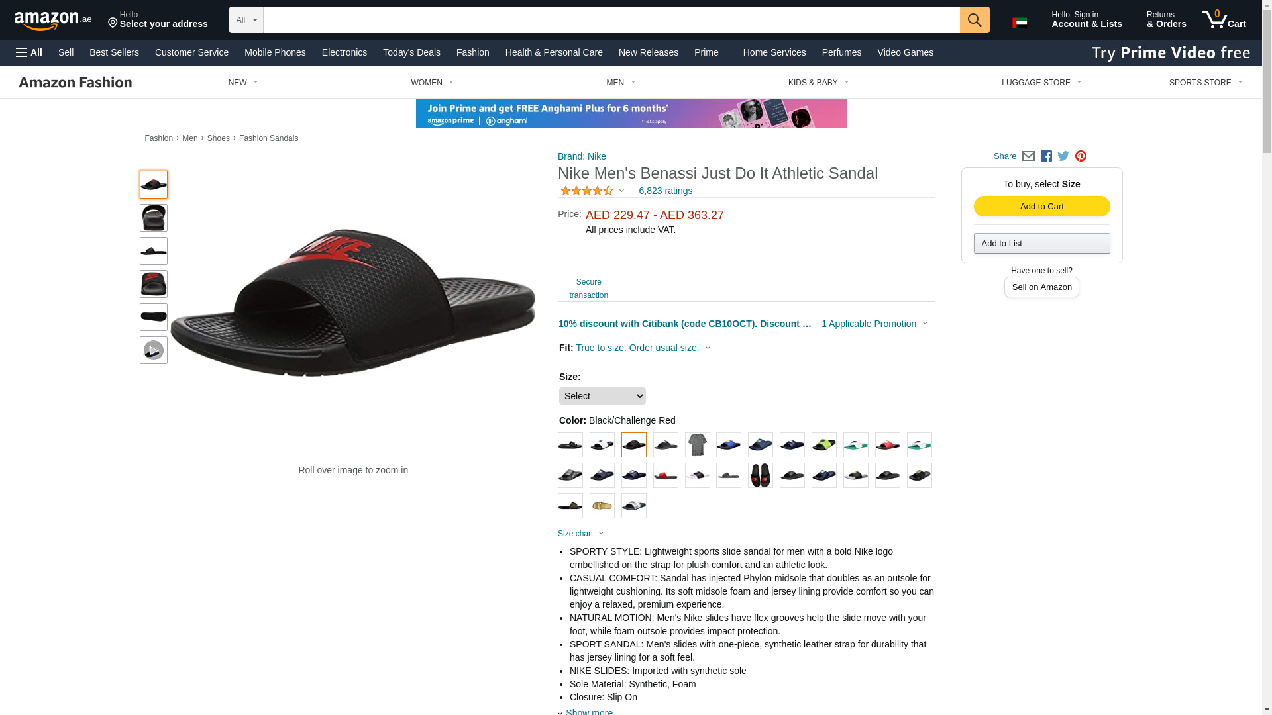The width and height of the screenshot is (1272, 715).
Task: Open the 6,823 ratings link
Action: pos(665,191)
